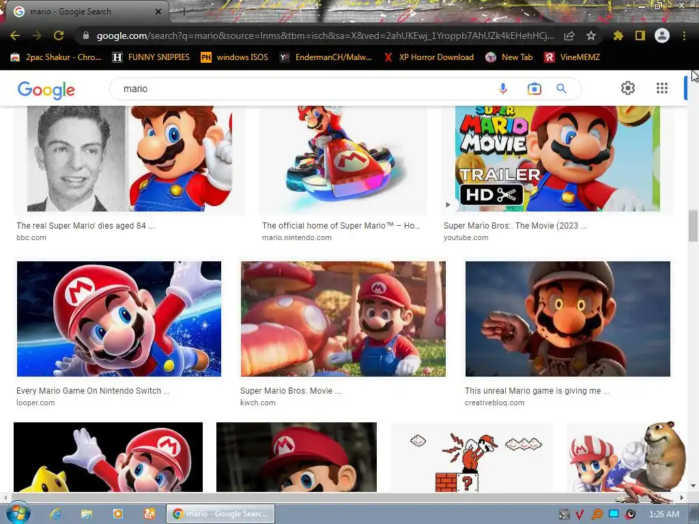Open the real Super Mario BBC image
This screenshot has height=524, width=699.
130,158
